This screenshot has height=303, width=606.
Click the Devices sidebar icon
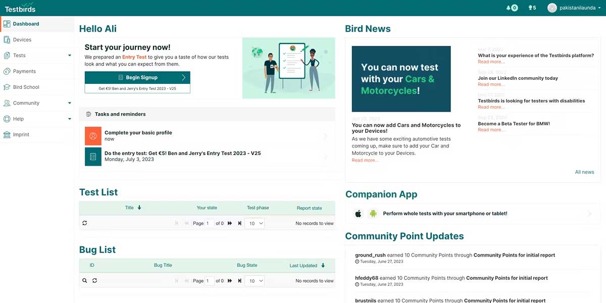[x=7, y=39]
